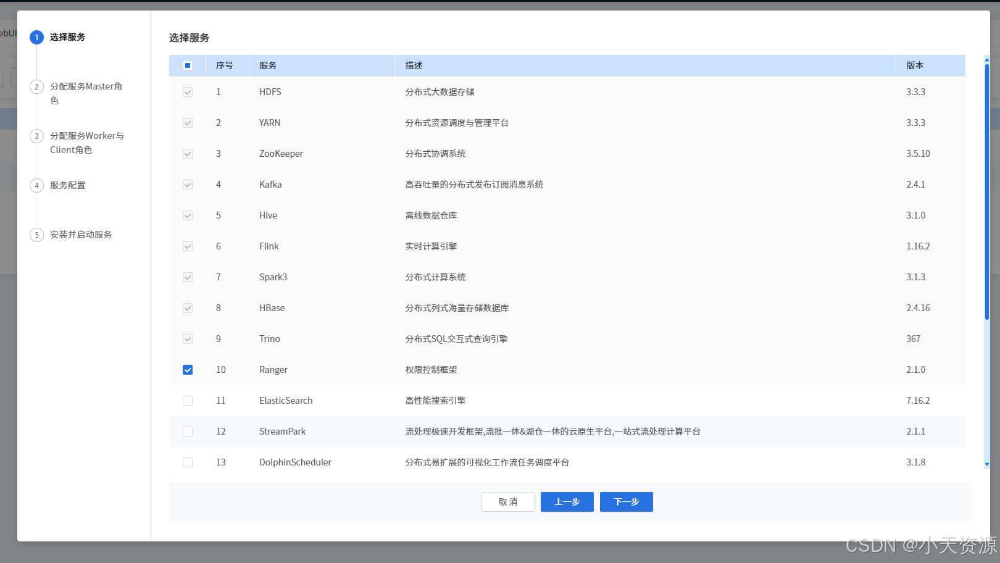Select the Hive service name cell
The height and width of the screenshot is (563, 1000).
tap(268, 215)
